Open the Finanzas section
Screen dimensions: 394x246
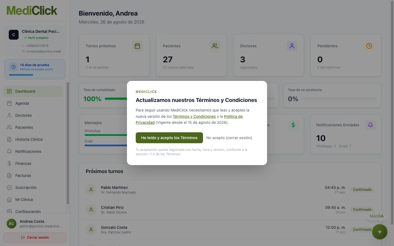click(x=33, y=163)
